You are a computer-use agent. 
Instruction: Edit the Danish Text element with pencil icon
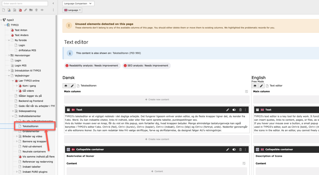[228, 110]
